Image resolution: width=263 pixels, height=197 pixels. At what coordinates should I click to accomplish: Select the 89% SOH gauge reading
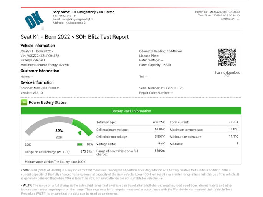pyautogui.click(x=59, y=131)
